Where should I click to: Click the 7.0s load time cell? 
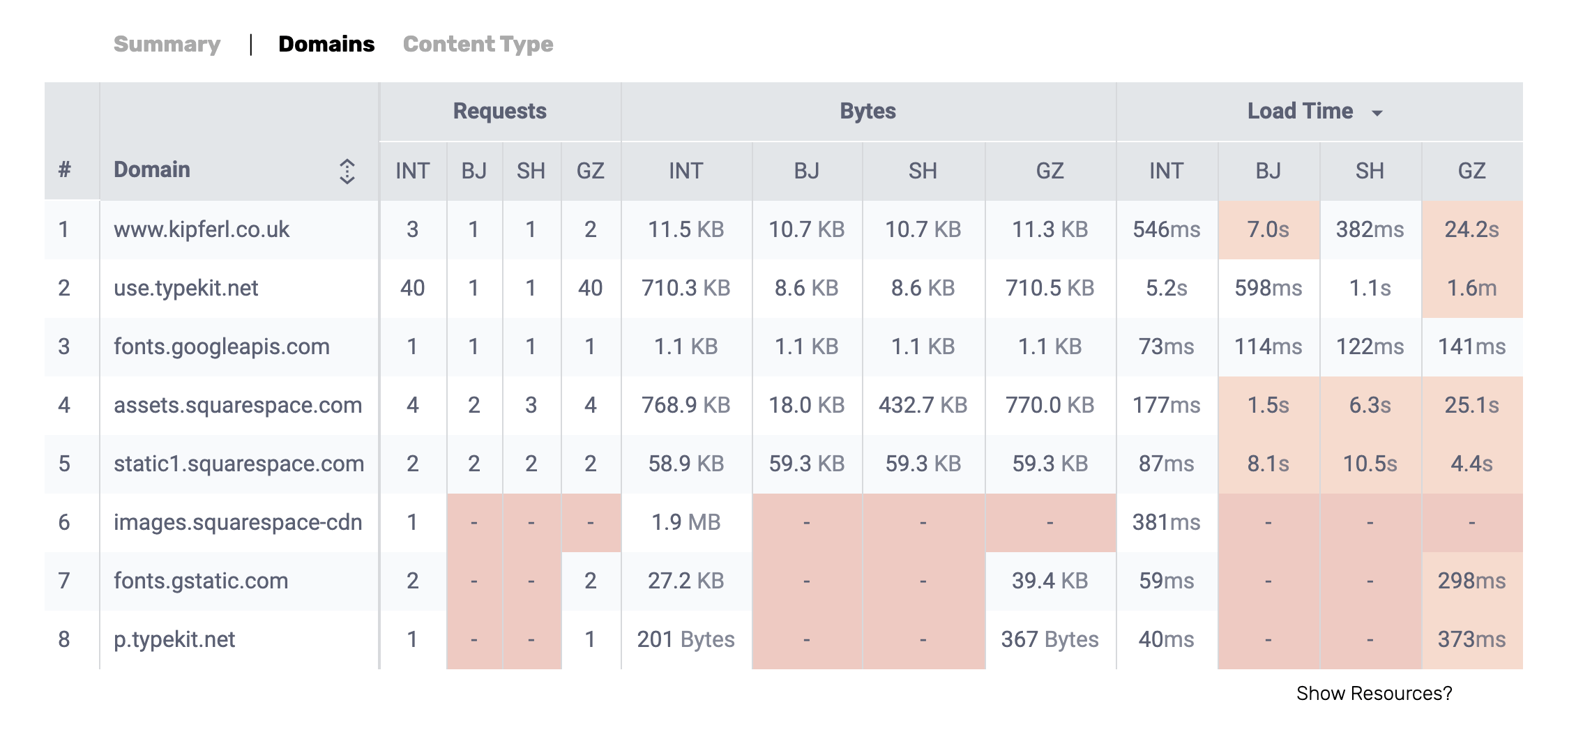point(1268,229)
